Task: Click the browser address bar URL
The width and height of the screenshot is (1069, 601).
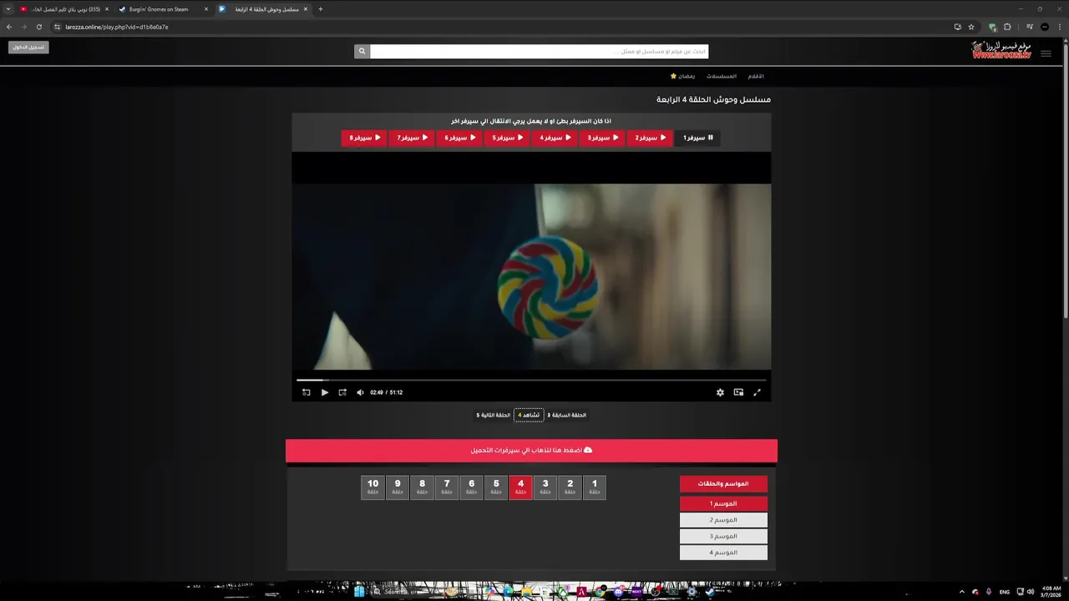Action: (117, 27)
